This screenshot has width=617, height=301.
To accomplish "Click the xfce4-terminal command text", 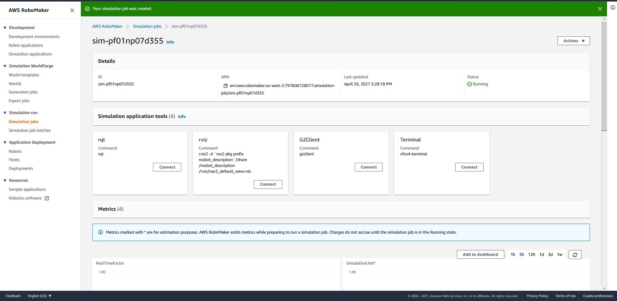I will pos(413,154).
